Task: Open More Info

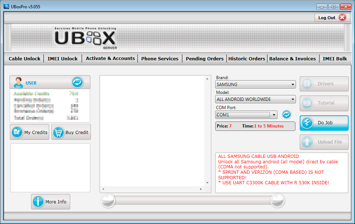Action: (x=50, y=202)
